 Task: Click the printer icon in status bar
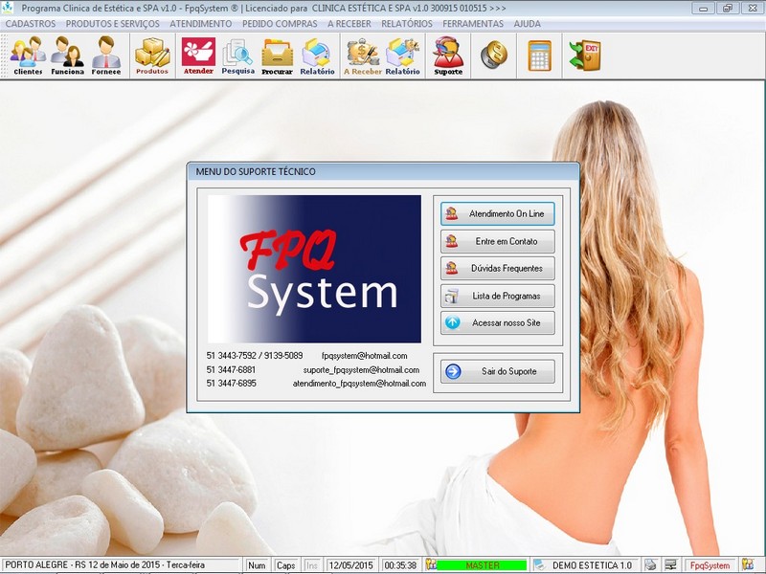click(650, 564)
